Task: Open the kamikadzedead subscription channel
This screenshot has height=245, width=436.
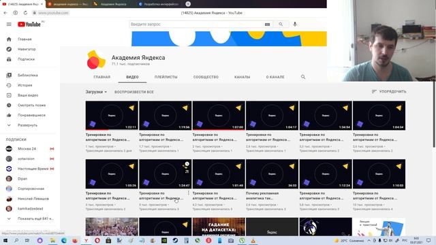Action: (x=30, y=209)
